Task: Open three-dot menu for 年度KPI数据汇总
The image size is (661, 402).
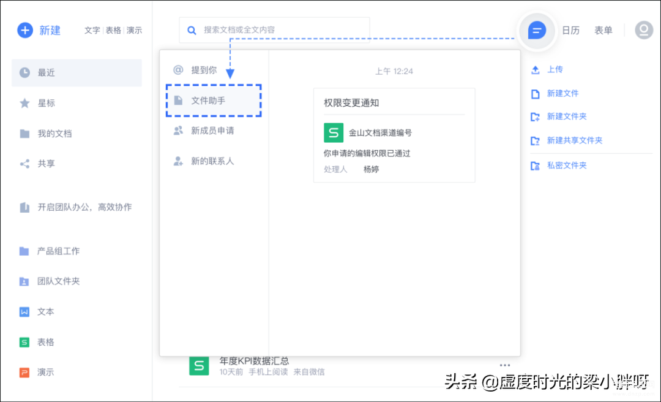Action: click(504, 365)
